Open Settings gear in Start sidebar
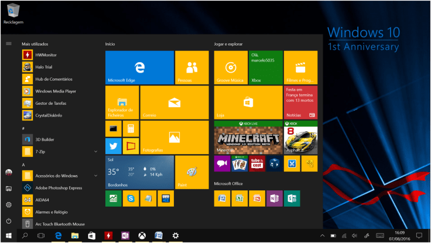431x243 pixels. pyautogui.click(x=9, y=205)
